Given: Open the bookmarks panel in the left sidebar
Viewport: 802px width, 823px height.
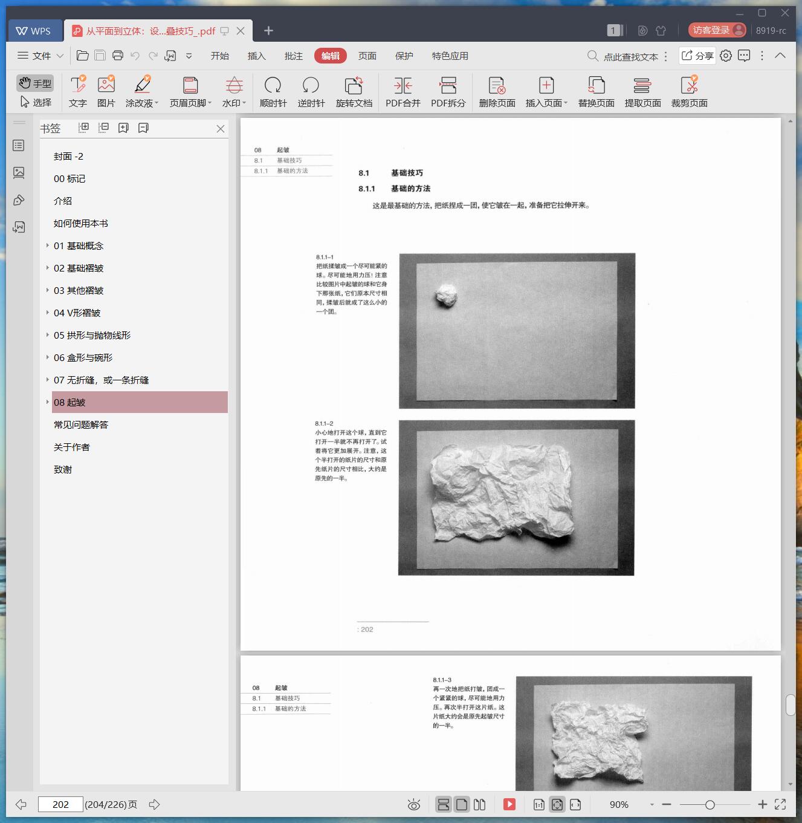Looking at the screenshot, I should click(x=19, y=146).
